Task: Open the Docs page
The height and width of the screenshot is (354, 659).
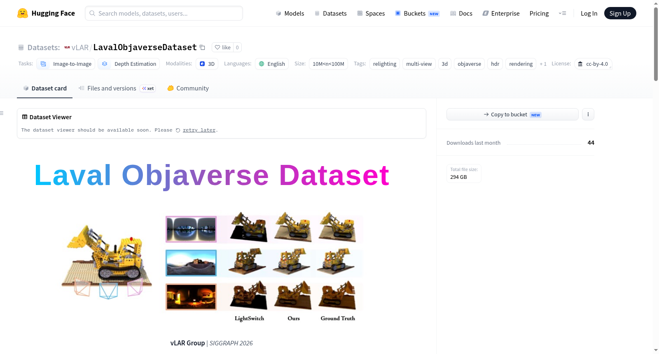Action: (461, 13)
